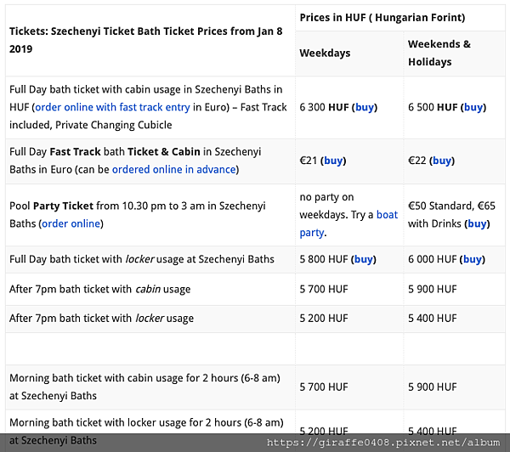Open 'order online with fast track entry' link
This screenshot has width=510, height=452.
point(112,107)
